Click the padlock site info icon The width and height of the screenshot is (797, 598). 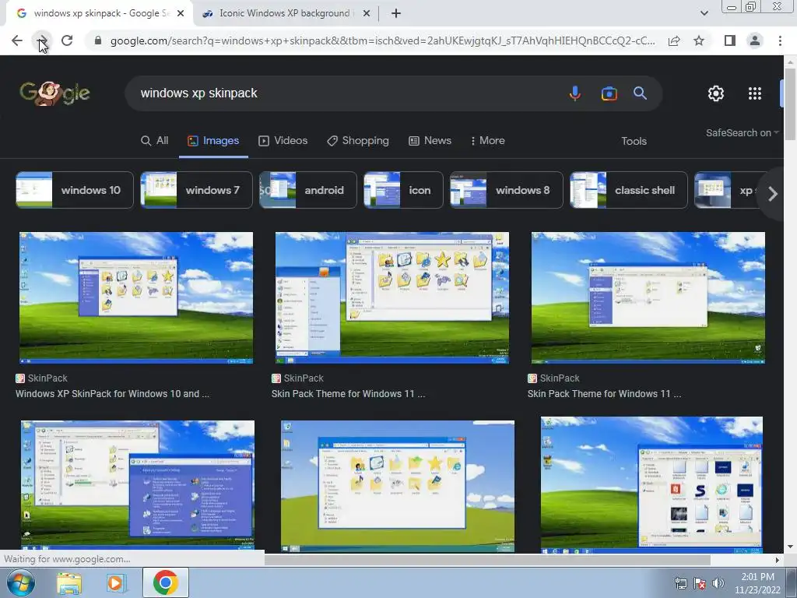[x=98, y=40]
